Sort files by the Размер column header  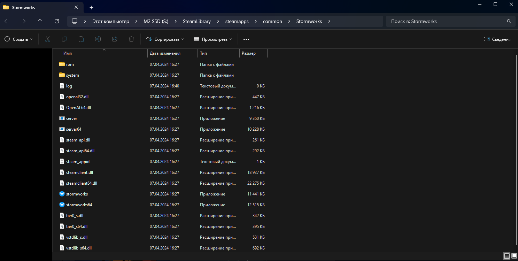253,53
